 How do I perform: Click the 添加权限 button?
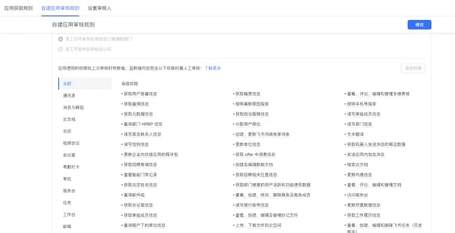point(413,68)
